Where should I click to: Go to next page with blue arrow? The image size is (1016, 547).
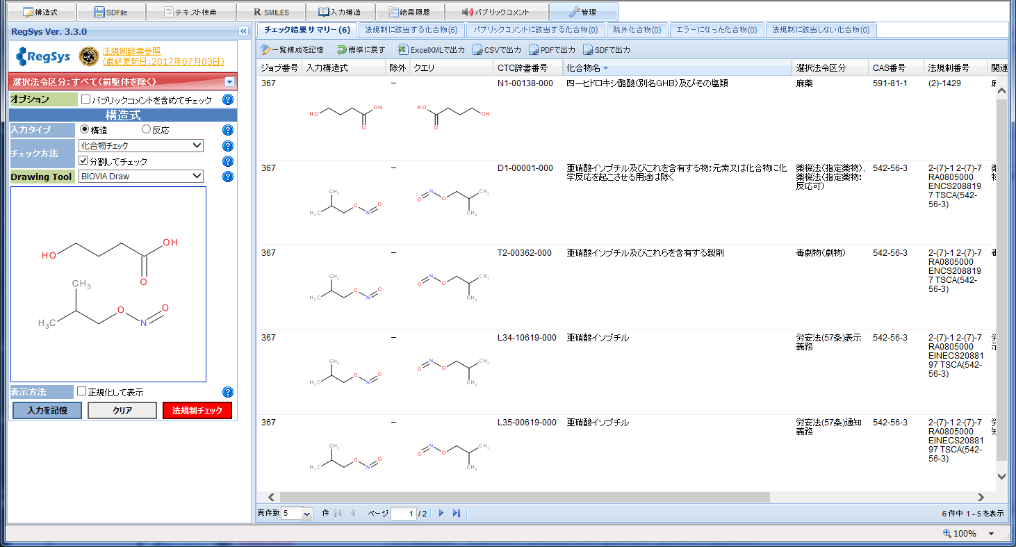441,513
